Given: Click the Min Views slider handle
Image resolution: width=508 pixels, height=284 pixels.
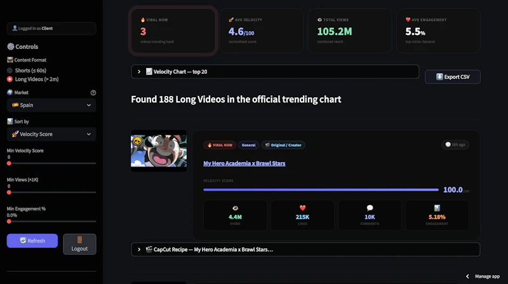Looking at the screenshot, I should 9,193.
